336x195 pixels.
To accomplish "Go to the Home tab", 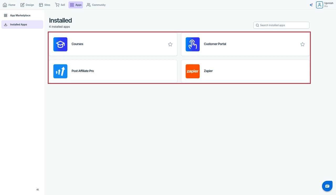I will (9, 5).
